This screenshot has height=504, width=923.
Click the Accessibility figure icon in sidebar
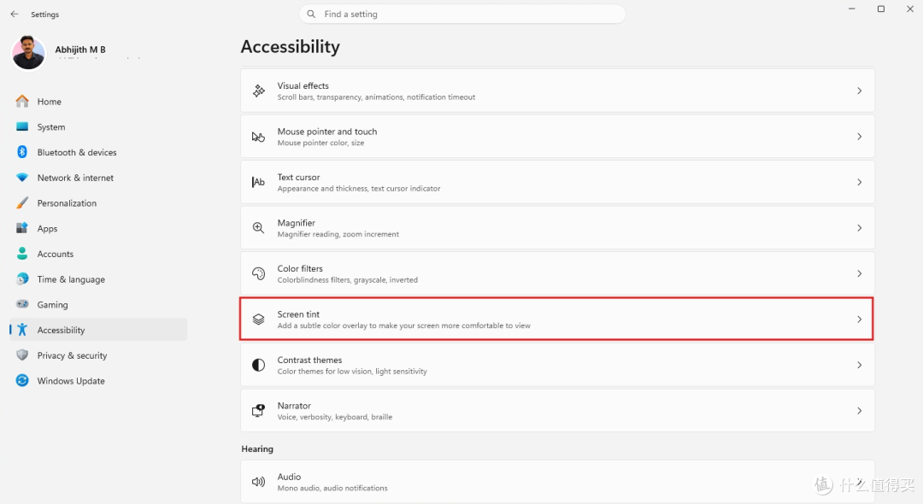pos(22,330)
